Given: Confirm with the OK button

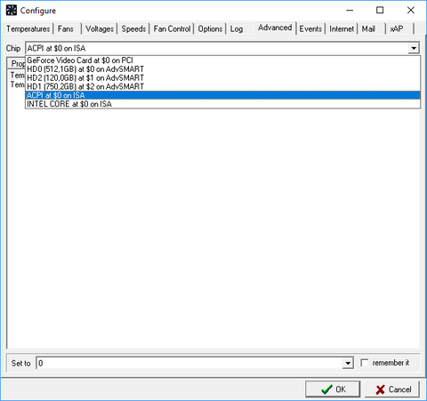Looking at the screenshot, I should [333, 389].
